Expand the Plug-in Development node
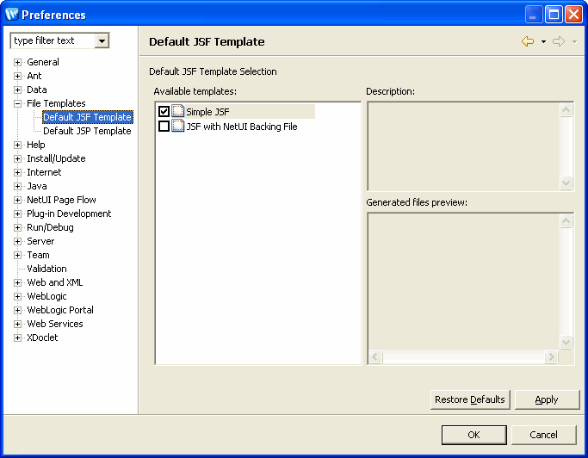Screen dimensions: 588x458 tap(17, 214)
